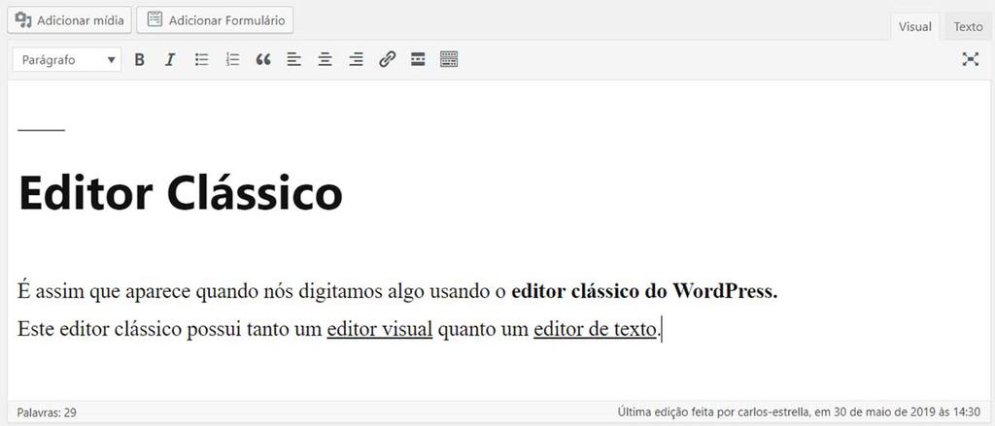Open the Parágrafo format dropdown
Viewport: 995px width, 426px height.
67,59
